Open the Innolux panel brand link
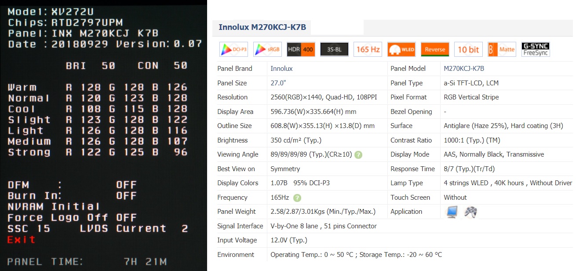 click(281, 69)
